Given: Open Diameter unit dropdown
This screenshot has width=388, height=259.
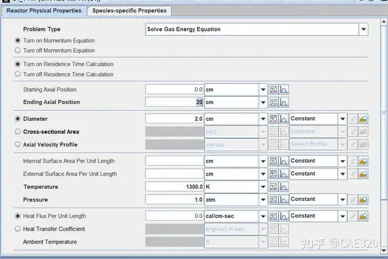Looking at the screenshot, I should pyautogui.click(x=263, y=119).
